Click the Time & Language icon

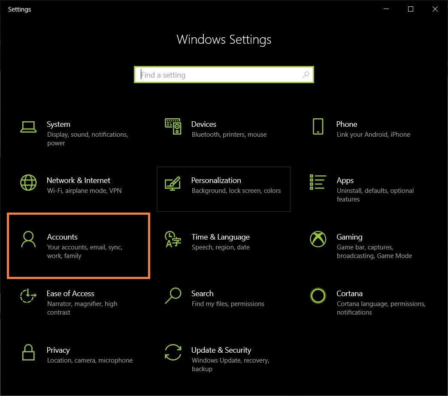pyautogui.click(x=173, y=239)
